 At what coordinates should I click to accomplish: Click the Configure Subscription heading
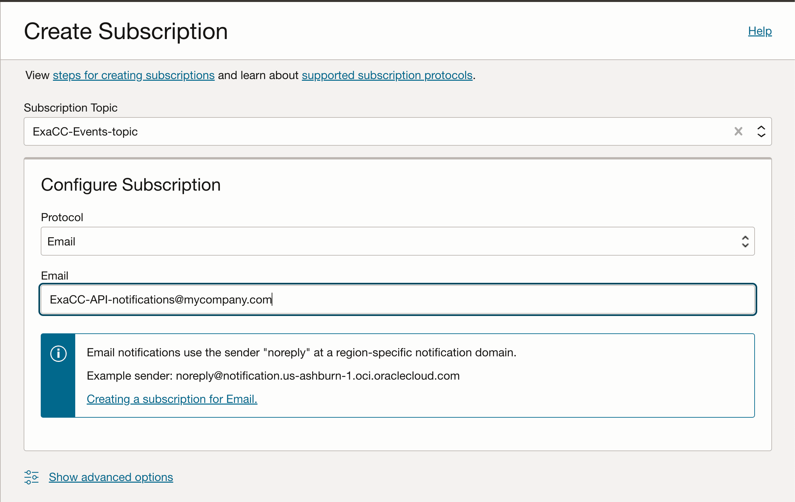[x=131, y=185]
